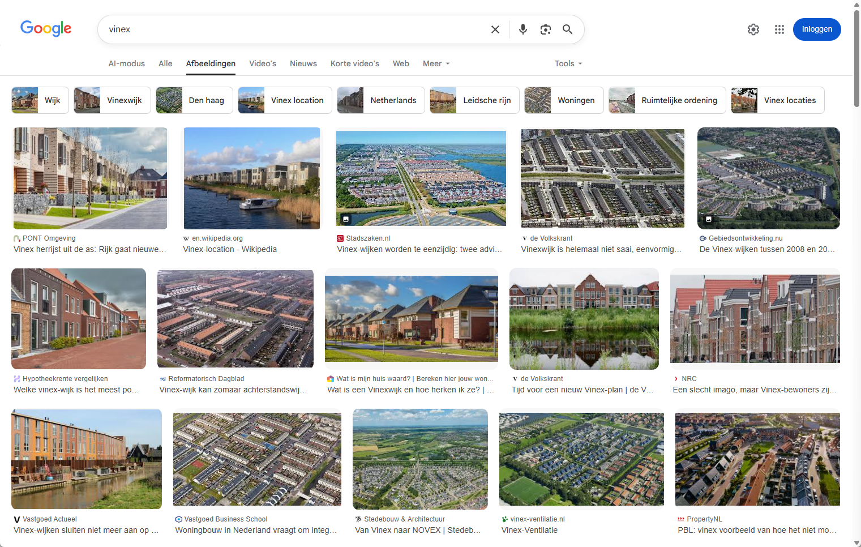Image resolution: width=861 pixels, height=547 pixels.
Task: Click in the vinex search field
Action: [294, 29]
